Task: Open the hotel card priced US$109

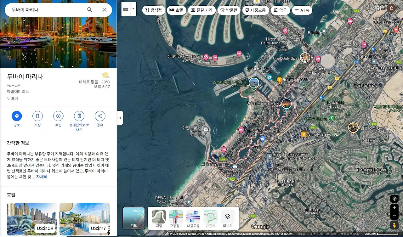Action: click(32, 219)
